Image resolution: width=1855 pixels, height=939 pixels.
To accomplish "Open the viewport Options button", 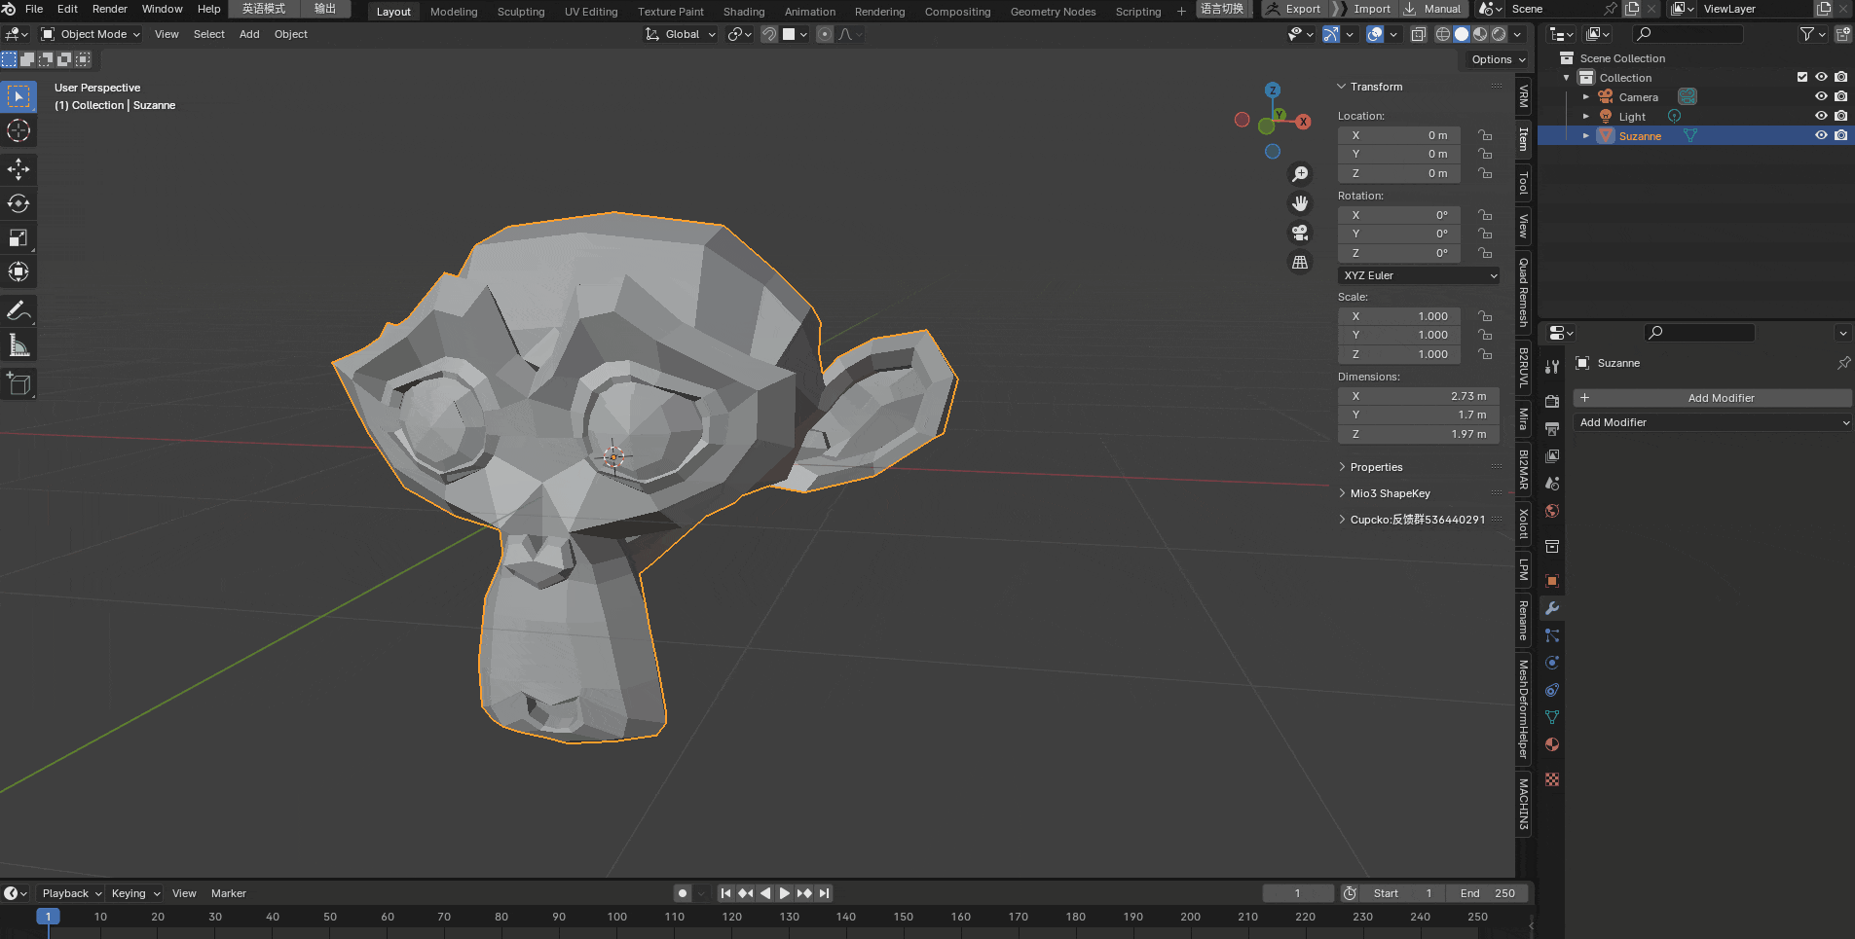I will coord(1498,59).
